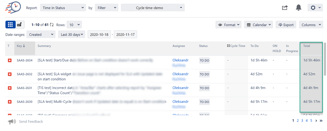Viewport: 327px width, 131px height.
Task: Open the Filter dropdown
Action: pyautogui.click(x=106, y=8)
